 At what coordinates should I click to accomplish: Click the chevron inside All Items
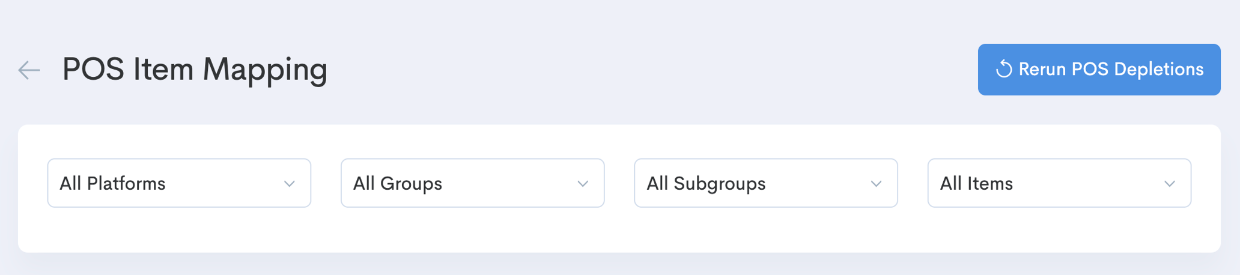[x=1169, y=184]
